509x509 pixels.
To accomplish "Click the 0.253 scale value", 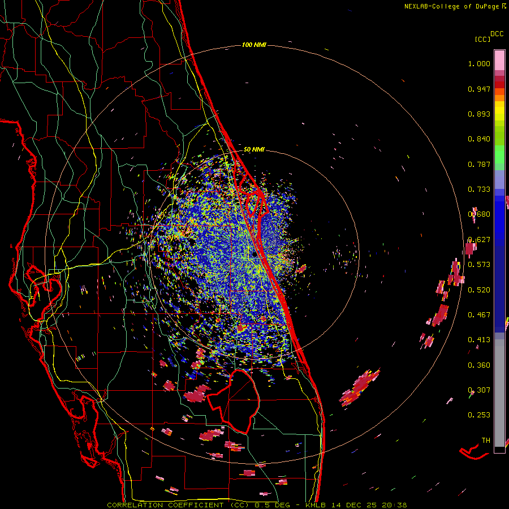I will pos(479,415).
